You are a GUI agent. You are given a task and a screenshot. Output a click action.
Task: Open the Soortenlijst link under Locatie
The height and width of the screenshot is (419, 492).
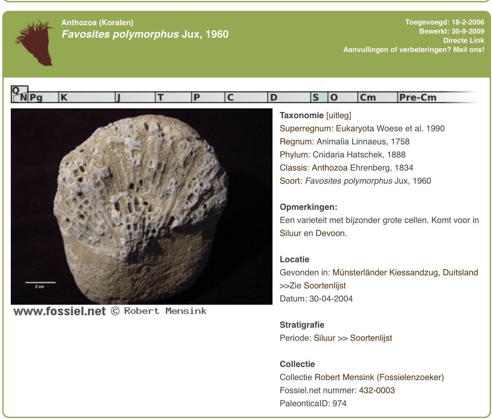(x=325, y=286)
